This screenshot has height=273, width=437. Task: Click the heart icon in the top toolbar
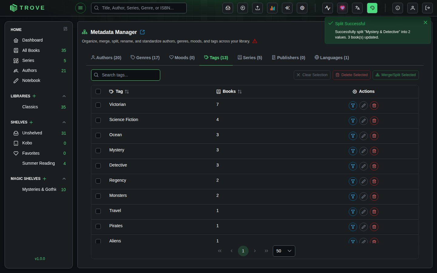click(x=343, y=8)
